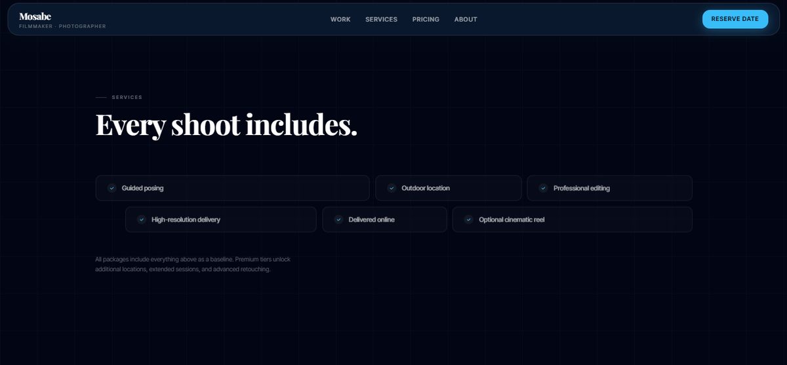The height and width of the screenshot is (365, 787).
Task: Select the Professional editing text
Action: tap(581, 188)
